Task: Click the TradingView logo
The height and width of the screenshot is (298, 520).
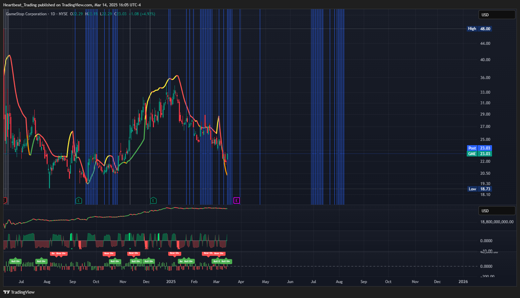Action: (x=19, y=292)
